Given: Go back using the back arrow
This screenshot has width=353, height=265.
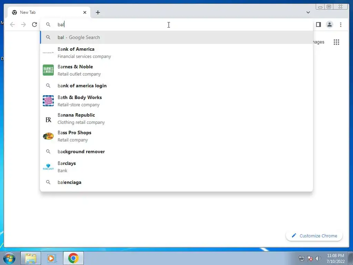Looking at the screenshot, I should click(12, 24).
